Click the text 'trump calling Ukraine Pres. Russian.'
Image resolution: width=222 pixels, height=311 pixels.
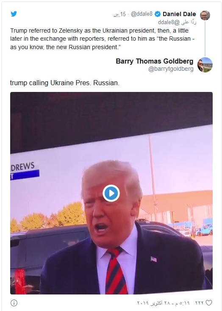65,83
